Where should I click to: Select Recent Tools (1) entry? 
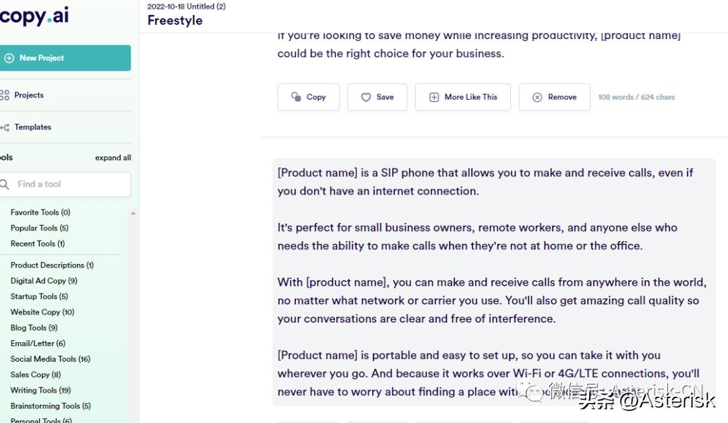click(x=38, y=243)
